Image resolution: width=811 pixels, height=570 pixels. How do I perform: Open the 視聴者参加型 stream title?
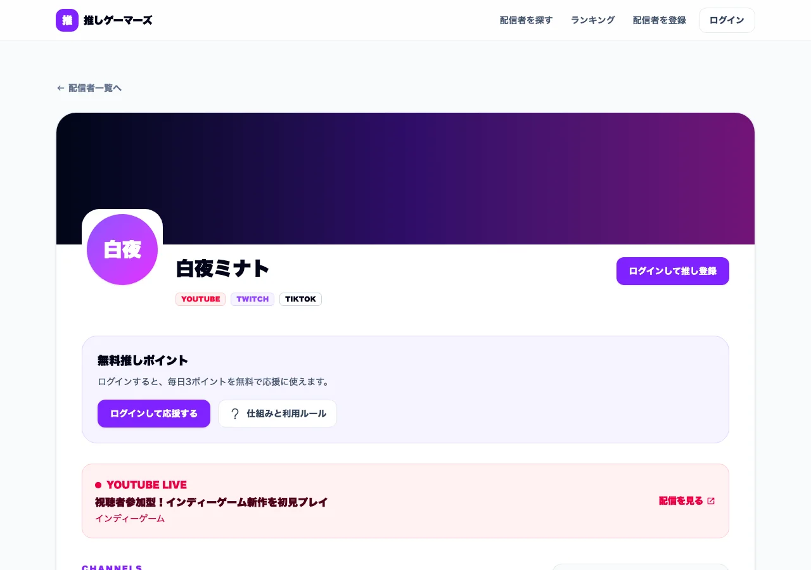point(211,502)
